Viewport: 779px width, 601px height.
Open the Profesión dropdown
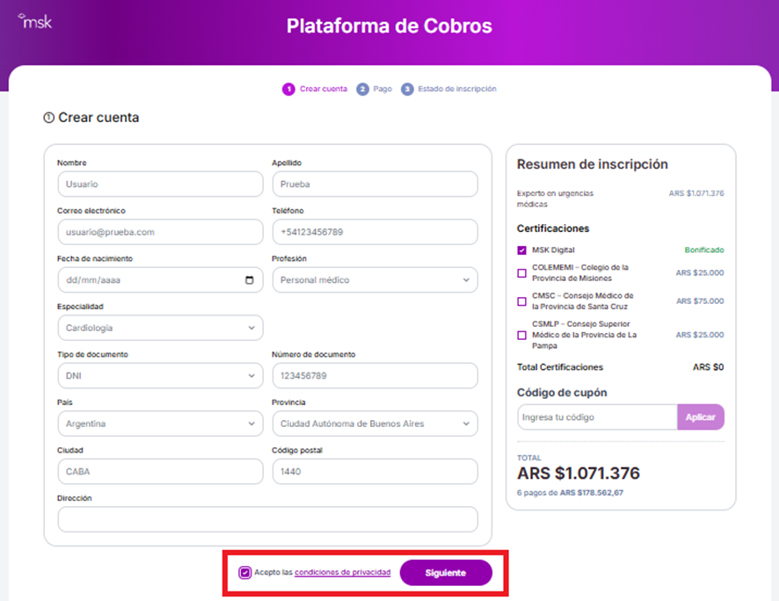[375, 280]
